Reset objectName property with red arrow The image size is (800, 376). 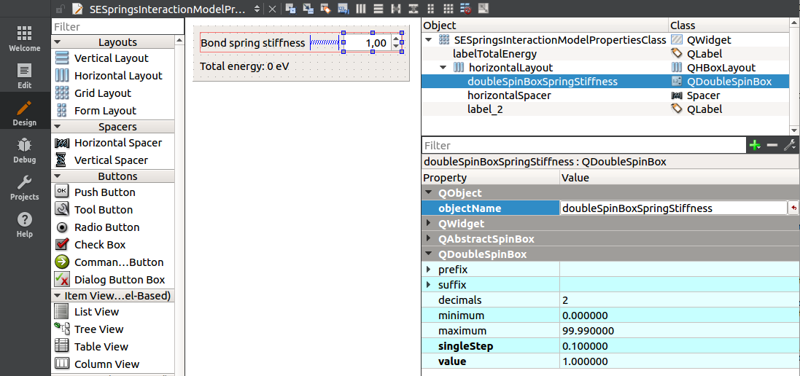(x=793, y=208)
